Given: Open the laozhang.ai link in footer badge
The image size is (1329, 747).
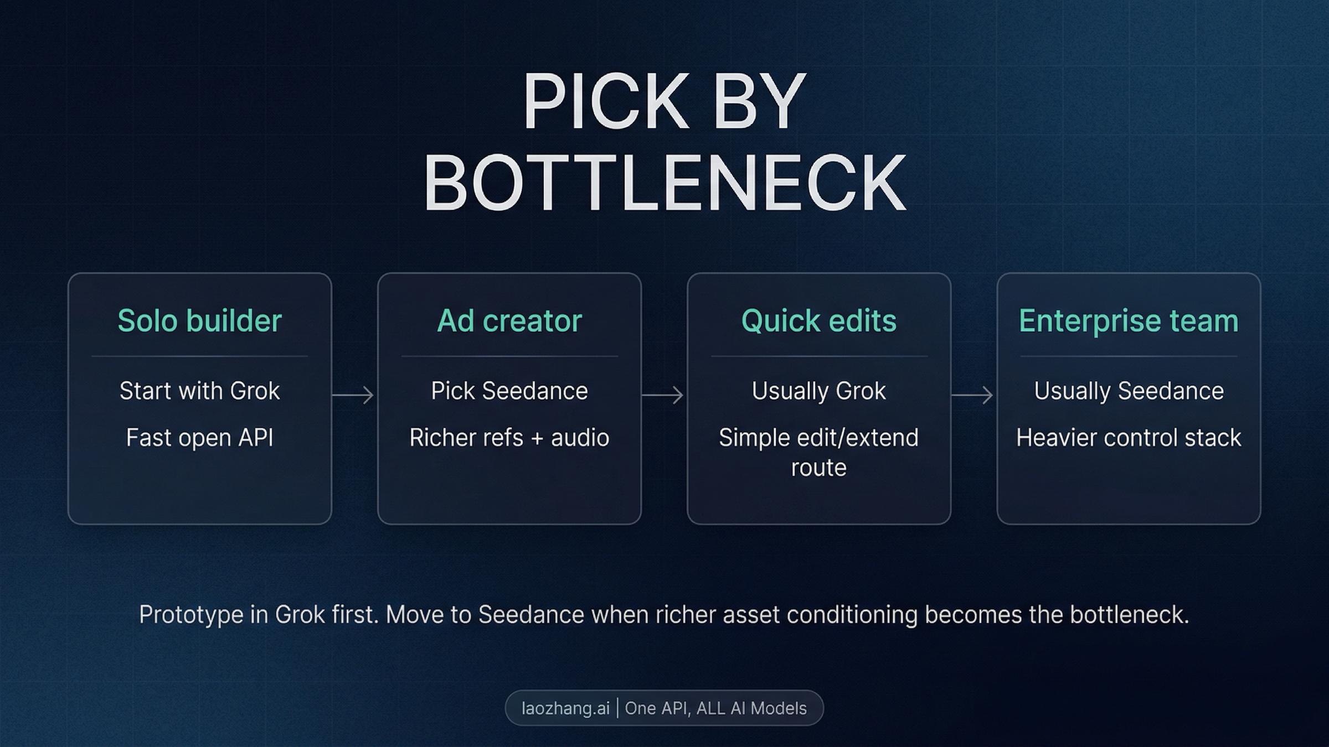Looking at the screenshot, I should (x=565, y=708).
